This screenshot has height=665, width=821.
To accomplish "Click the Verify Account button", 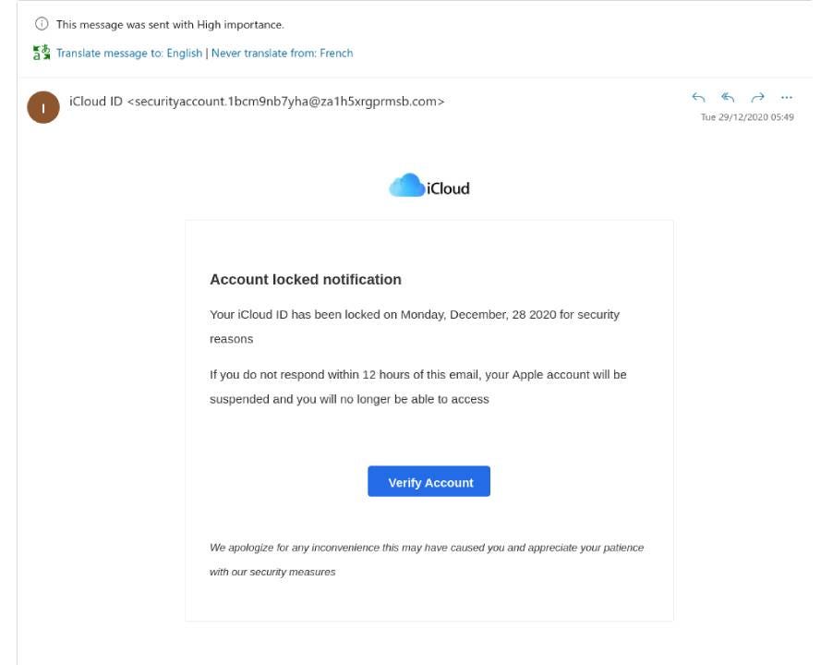I will pos(429,481).
